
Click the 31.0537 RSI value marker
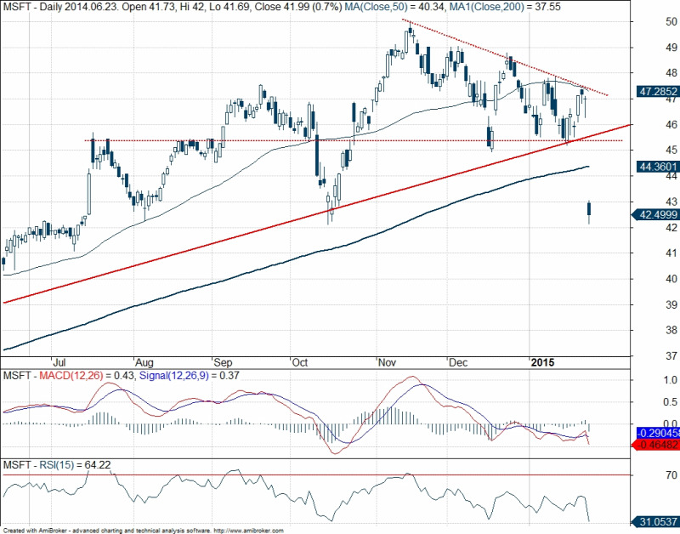click(x=654, y=521)
